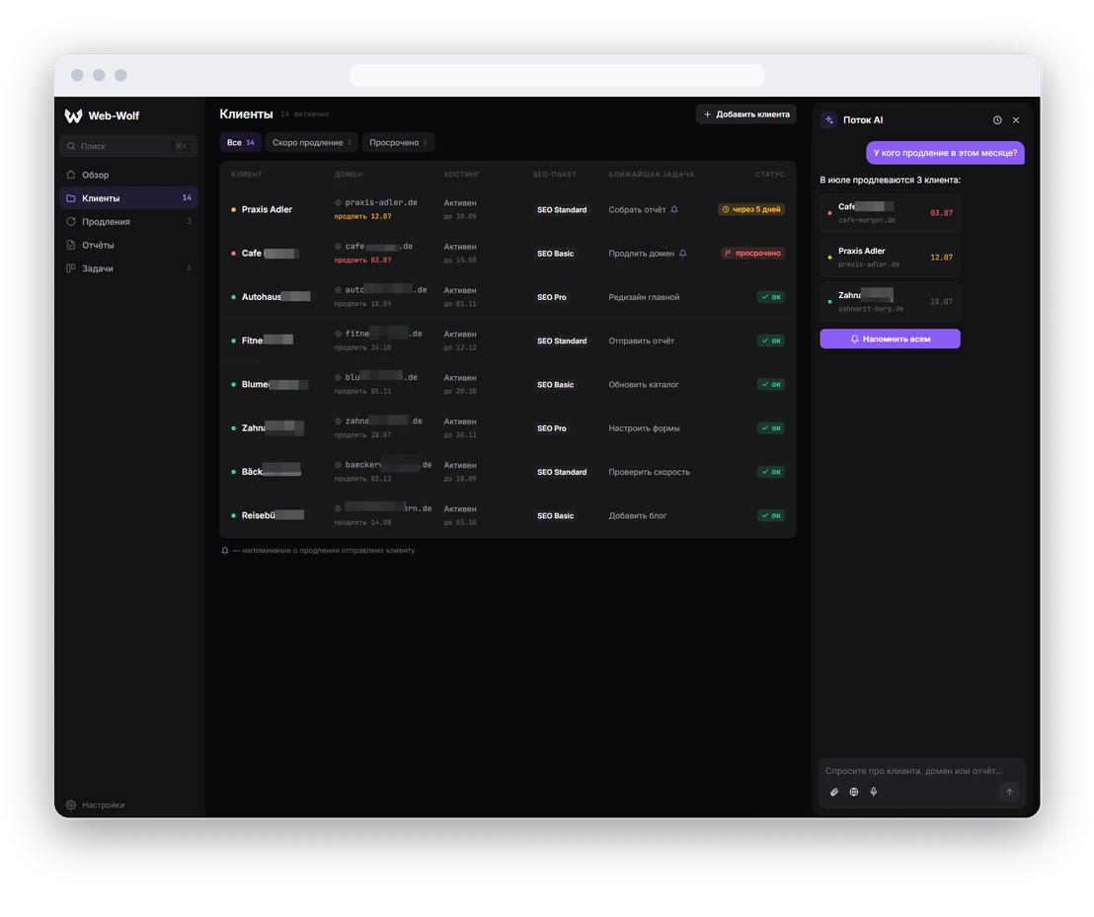Open chat history clock icon in Поток AI
Viewport: 1094px width, 917px height.
tap(997, 120)
